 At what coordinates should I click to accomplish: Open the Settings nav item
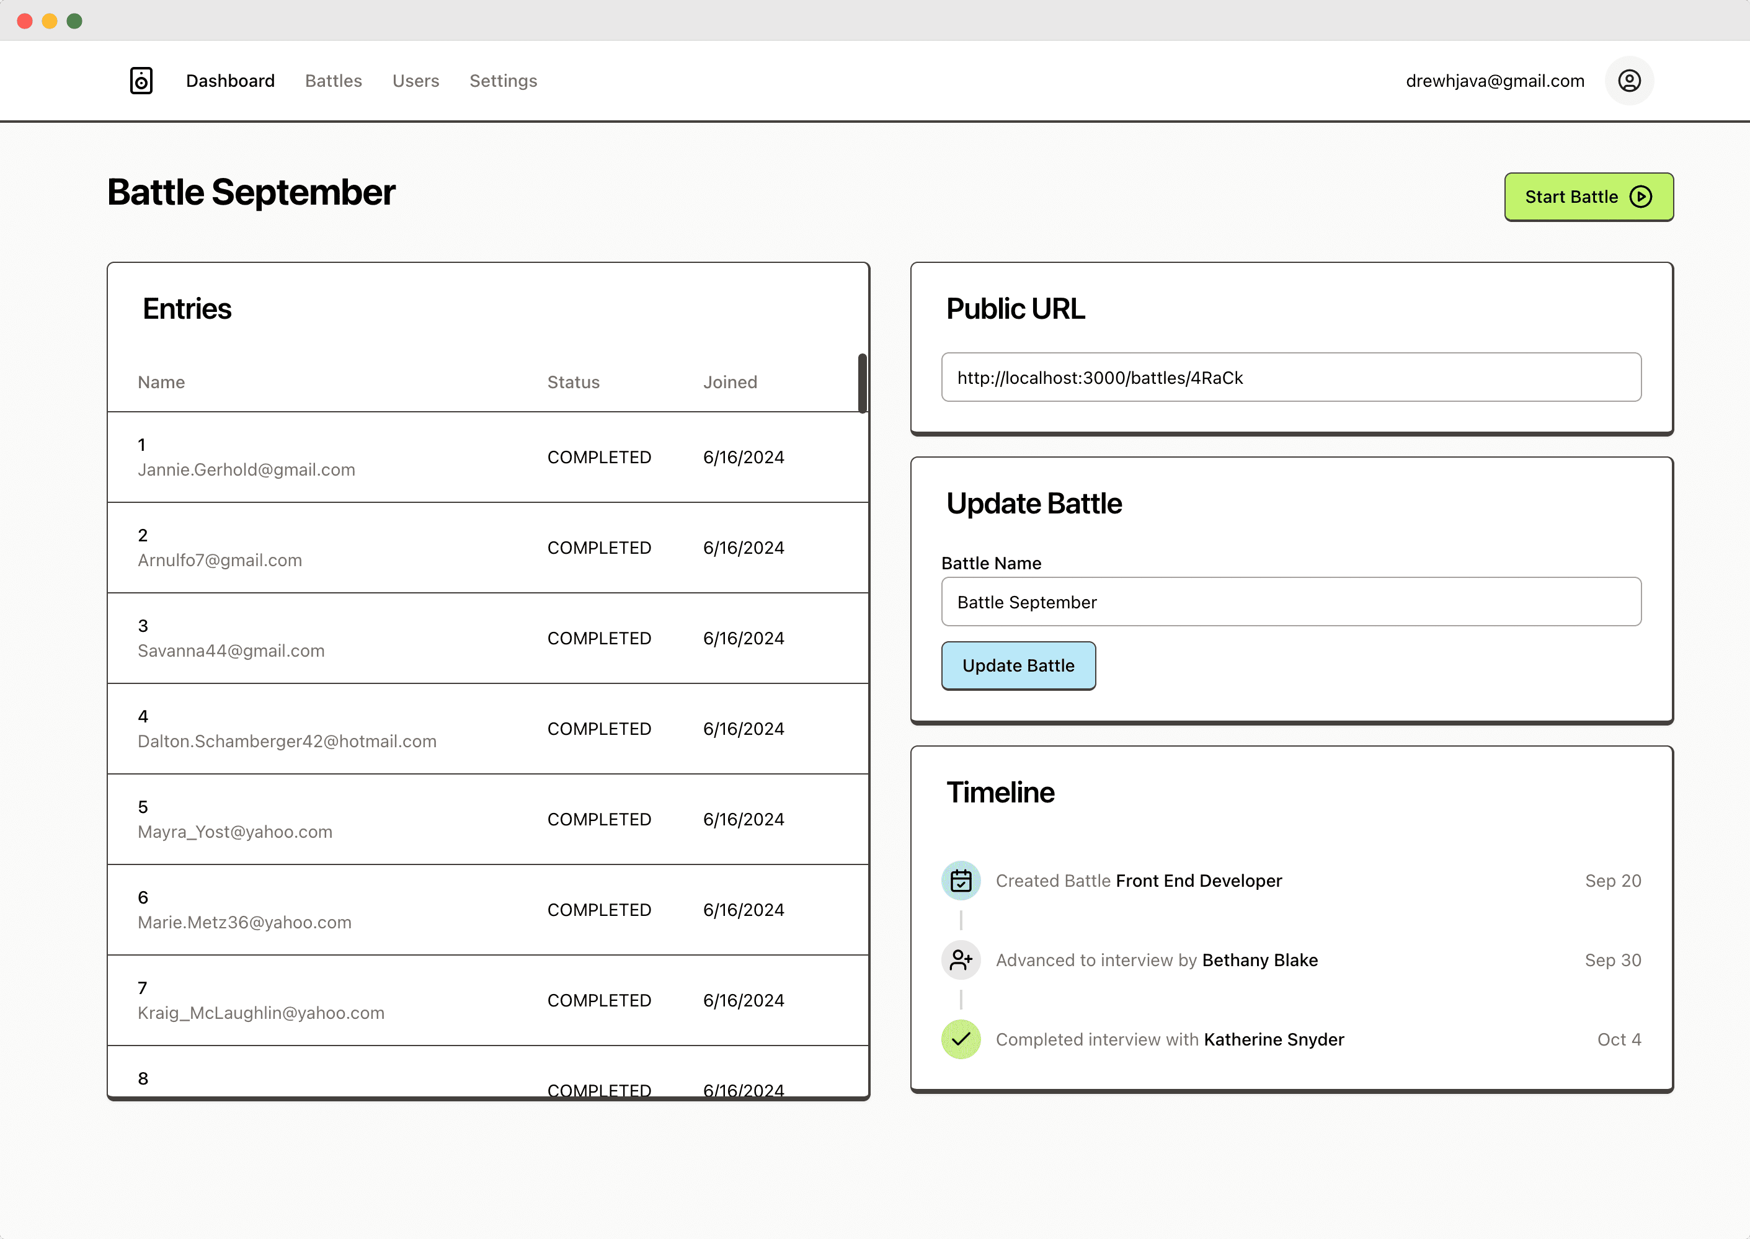(503, 81)
